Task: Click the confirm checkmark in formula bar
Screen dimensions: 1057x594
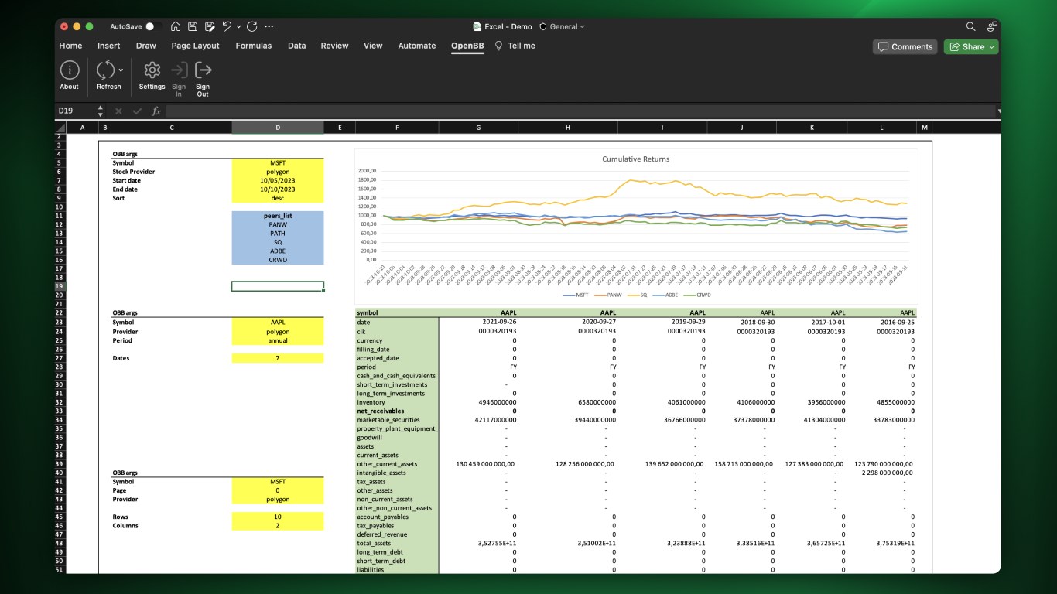Action: tap(137, 111)
